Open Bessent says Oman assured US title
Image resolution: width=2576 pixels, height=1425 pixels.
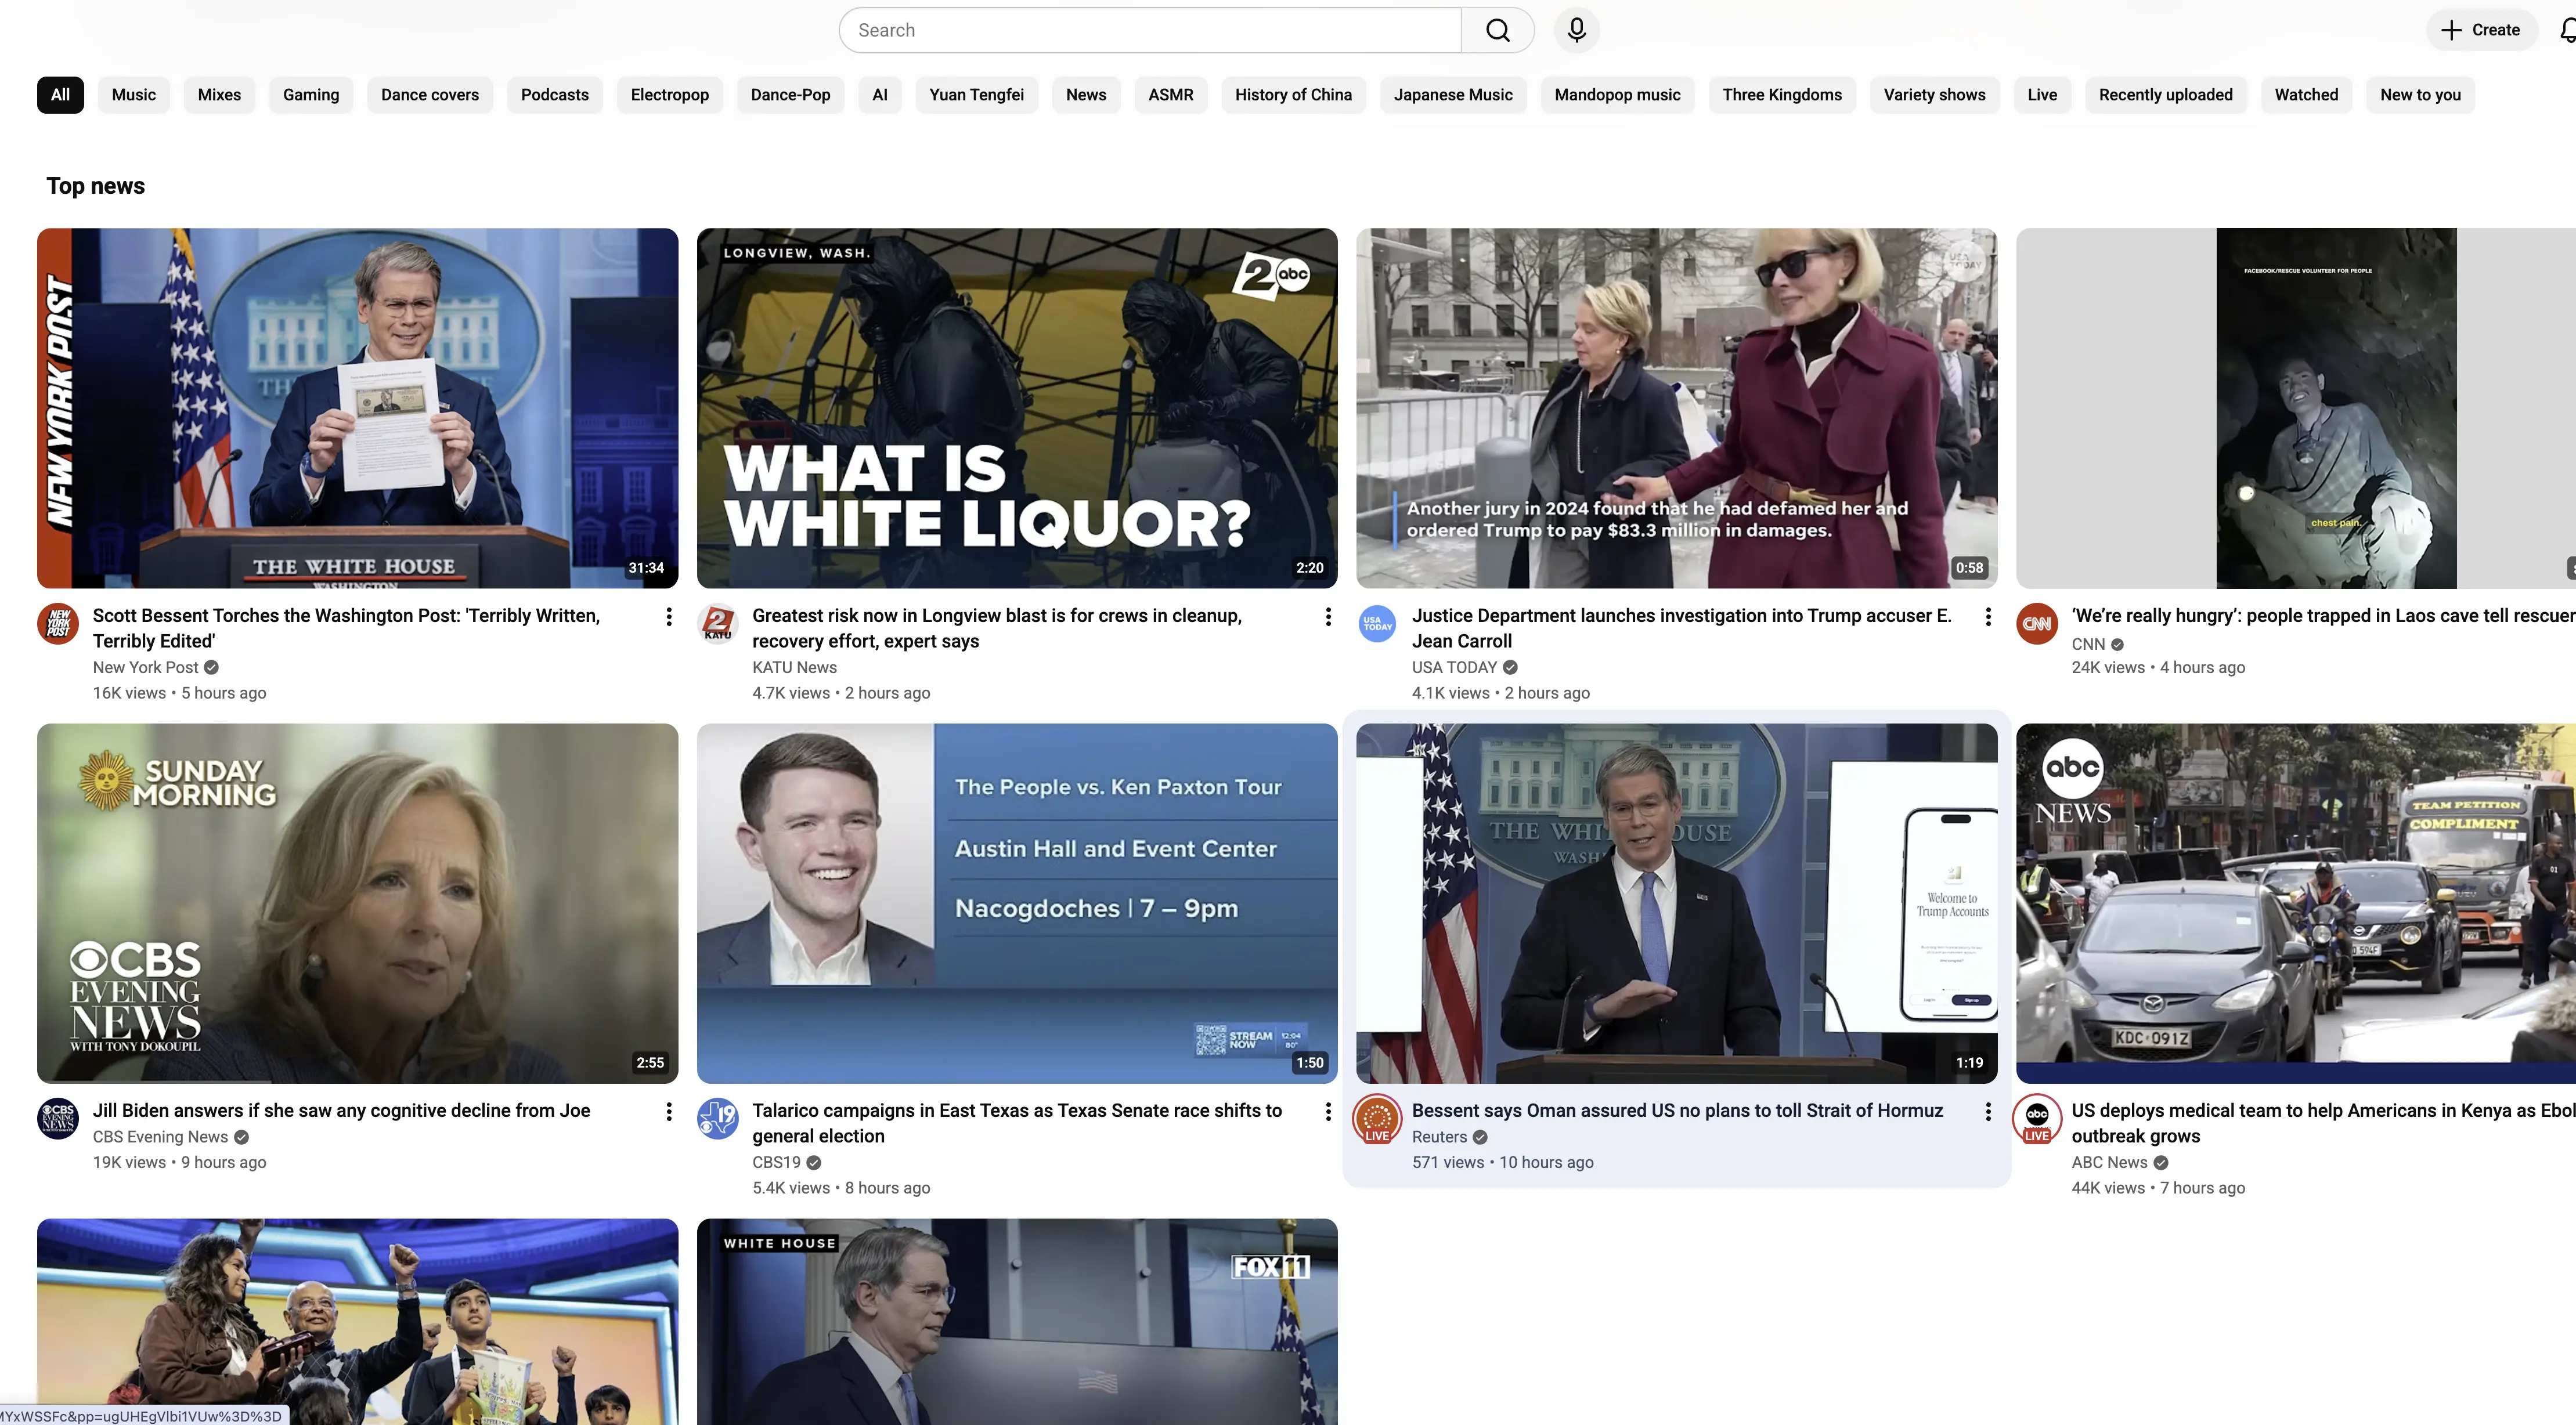(1677, 1111)
